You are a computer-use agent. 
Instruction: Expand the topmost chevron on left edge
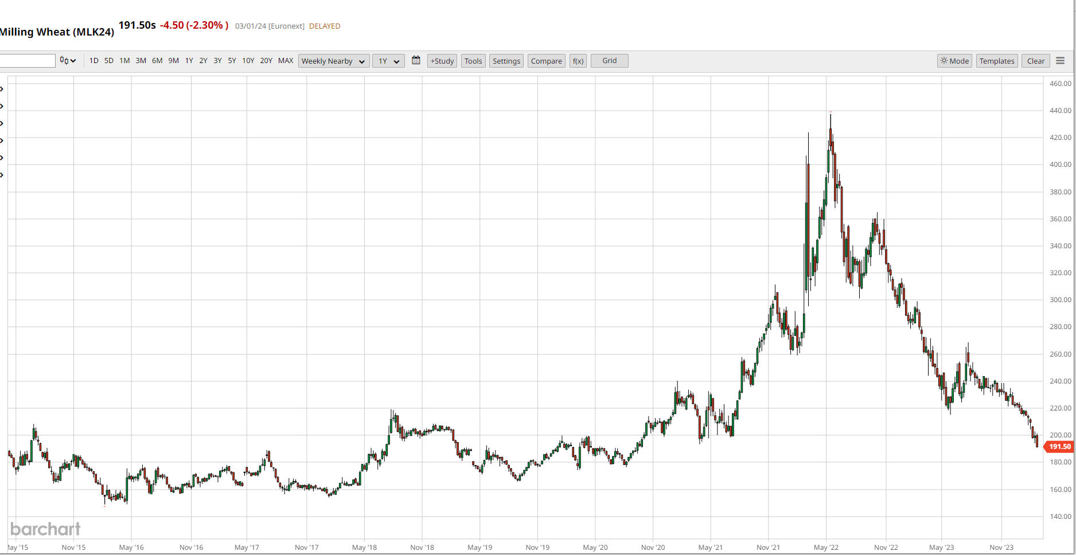coord(2,89)
